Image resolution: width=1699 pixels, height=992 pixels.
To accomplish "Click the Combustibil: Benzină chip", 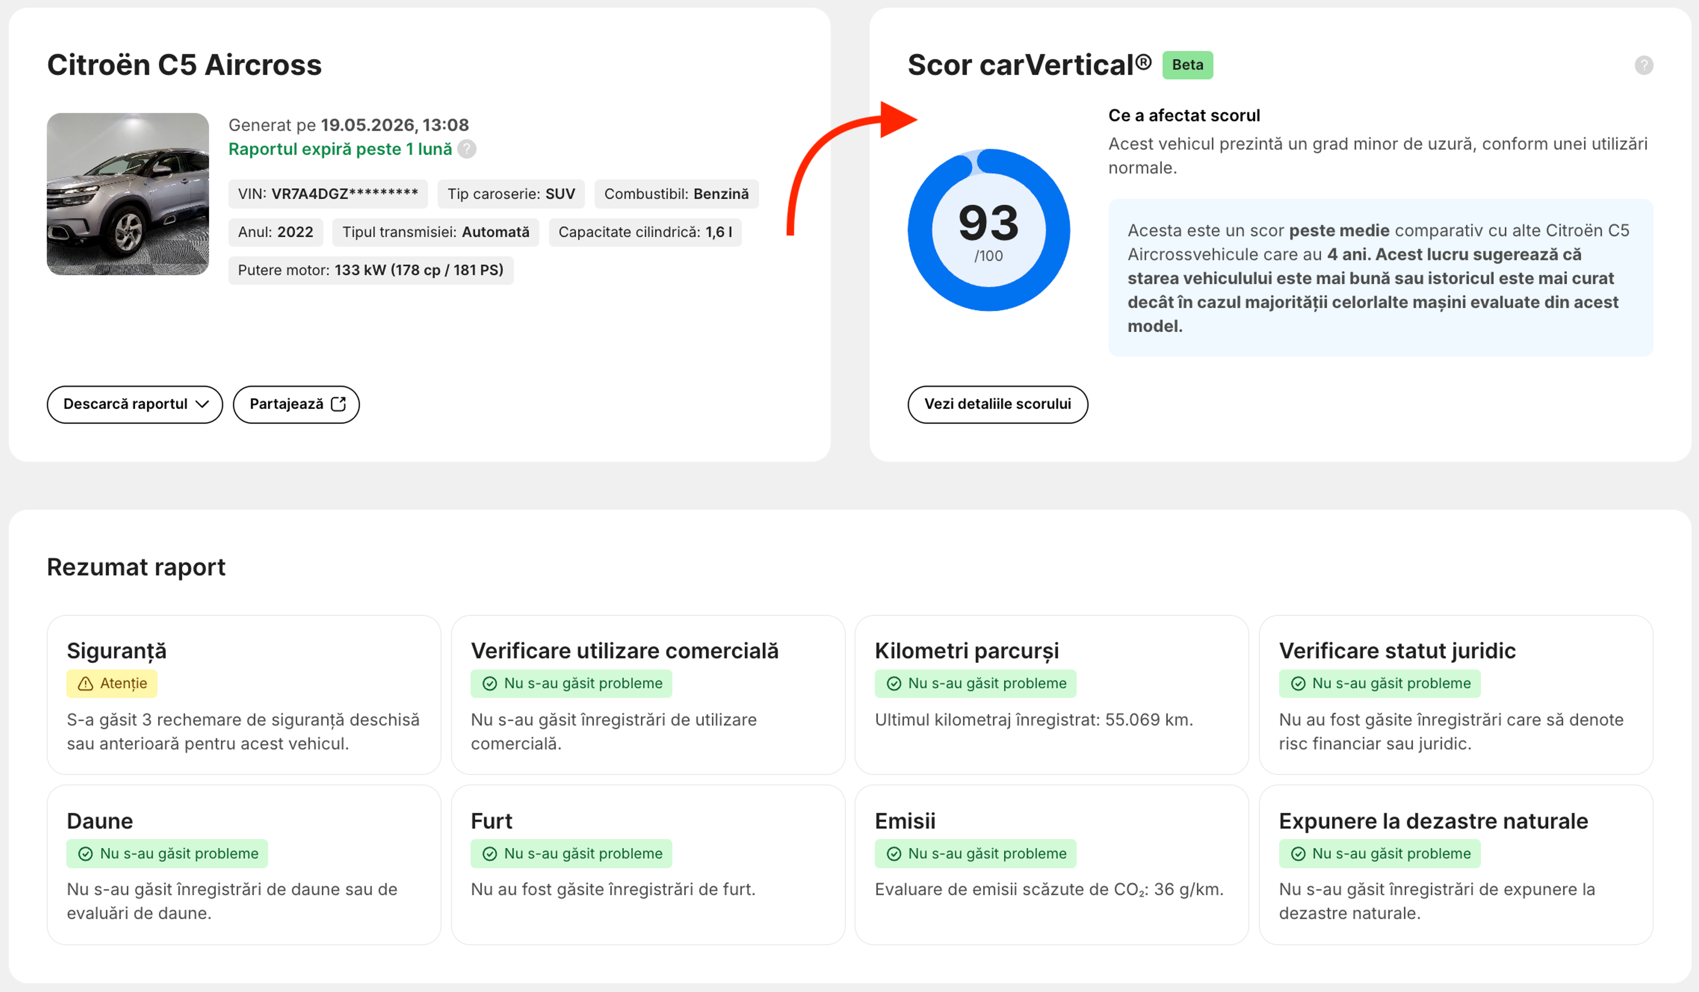I will [676, 194].
